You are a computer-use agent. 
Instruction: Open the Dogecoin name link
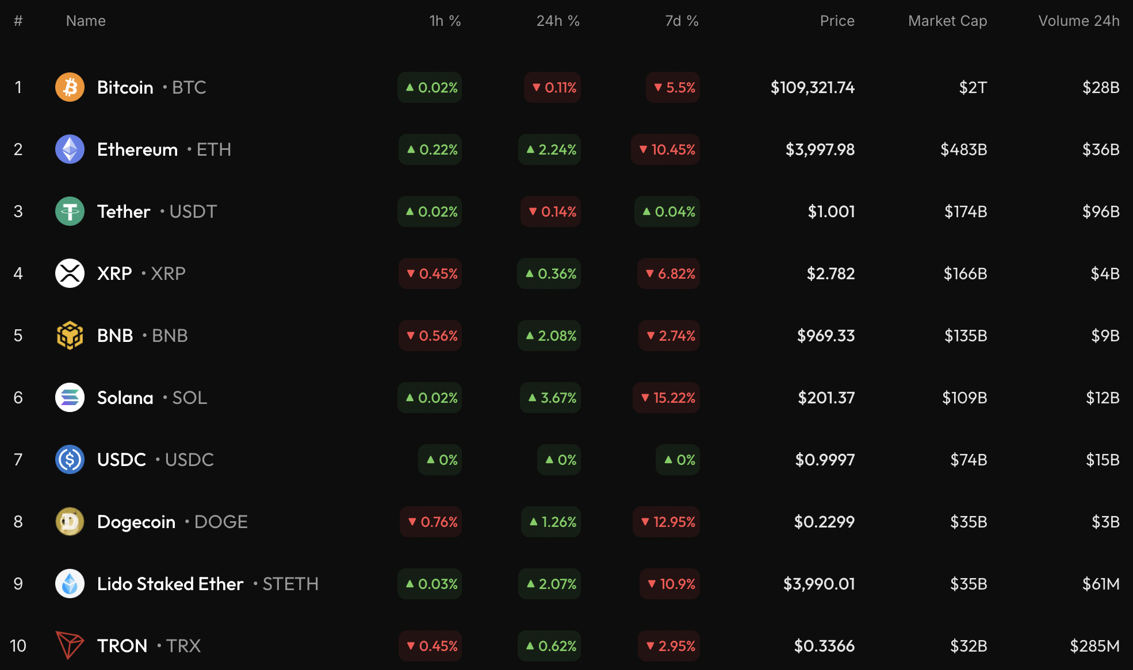136,522
